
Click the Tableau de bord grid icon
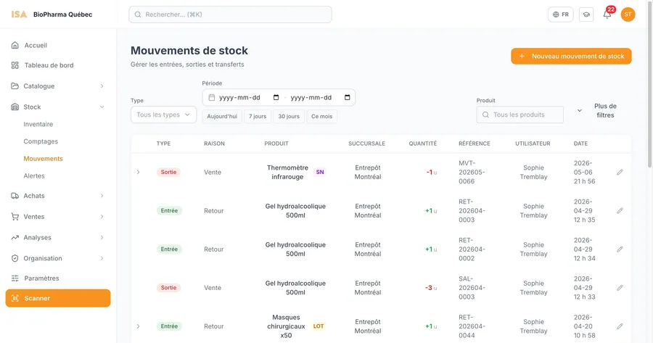15,65
